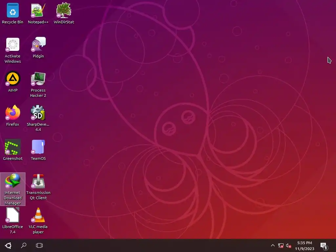This screenshot has height=252, width=336.
Task: Open the Start menu button on taskbar
Action: (8, 245)
